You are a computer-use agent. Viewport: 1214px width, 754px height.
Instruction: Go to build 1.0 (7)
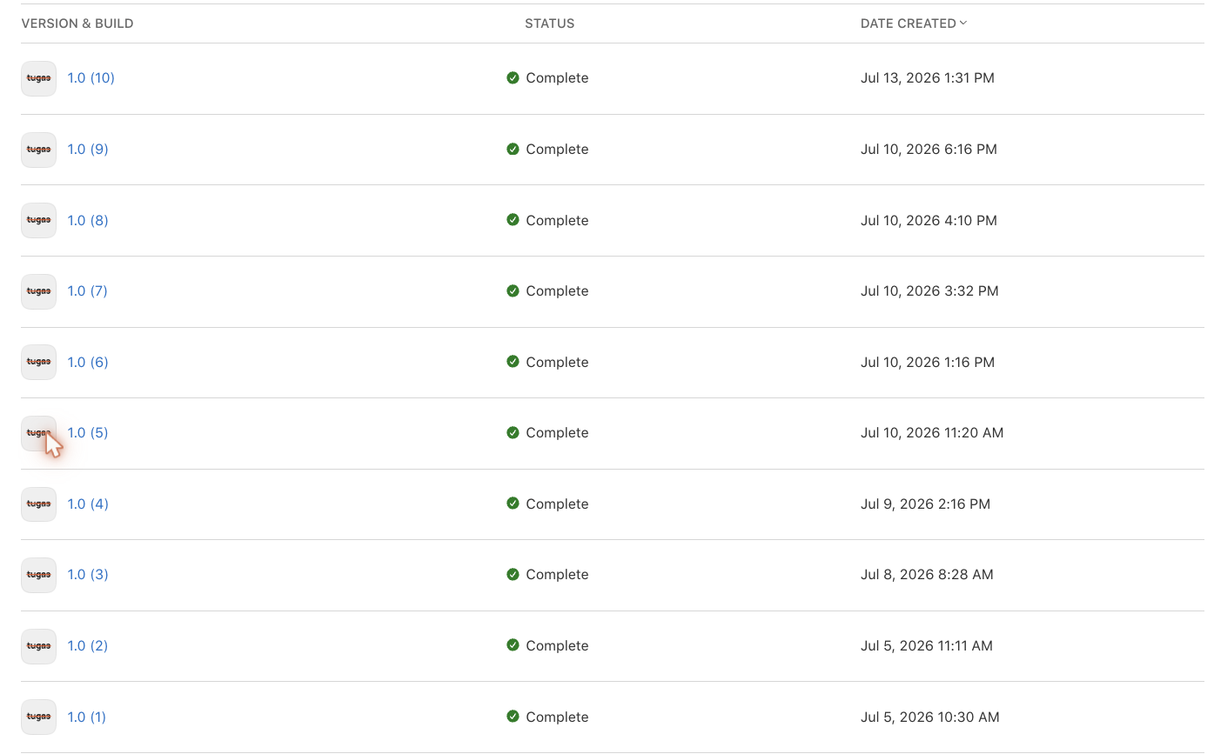point(88,291)
